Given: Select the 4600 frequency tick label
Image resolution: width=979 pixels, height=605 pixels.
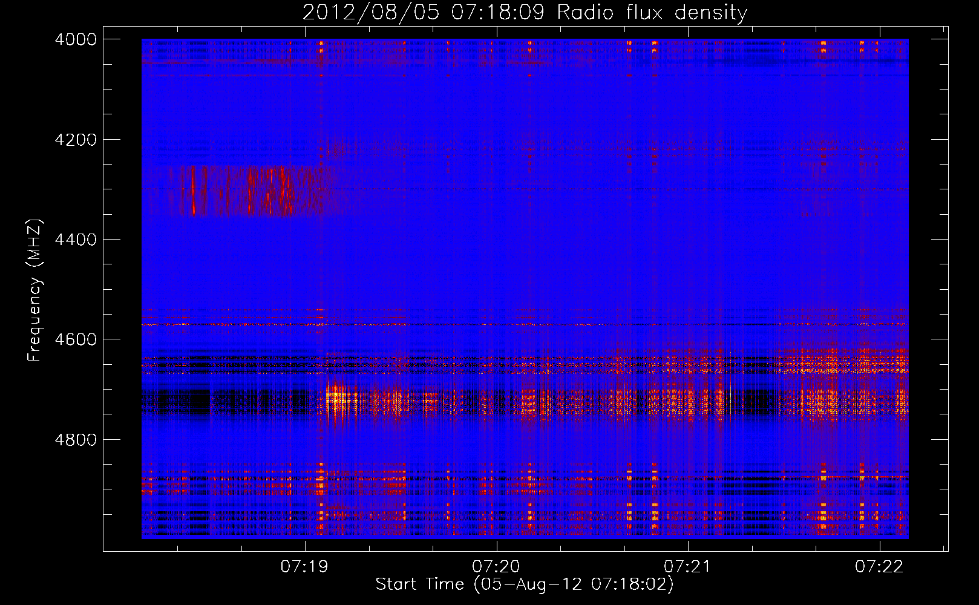Looking at the screenshot, I should 76,339.
